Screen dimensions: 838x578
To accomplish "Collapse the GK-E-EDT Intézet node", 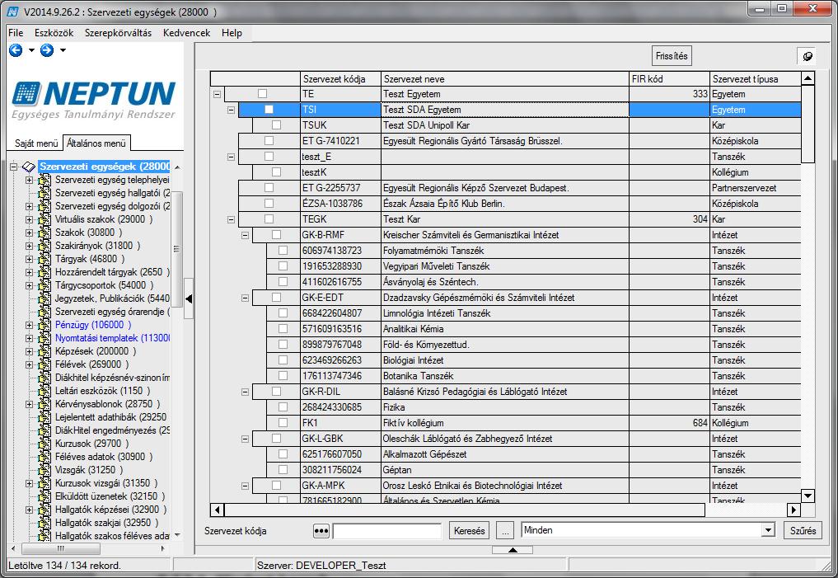I will pos(245,298).
